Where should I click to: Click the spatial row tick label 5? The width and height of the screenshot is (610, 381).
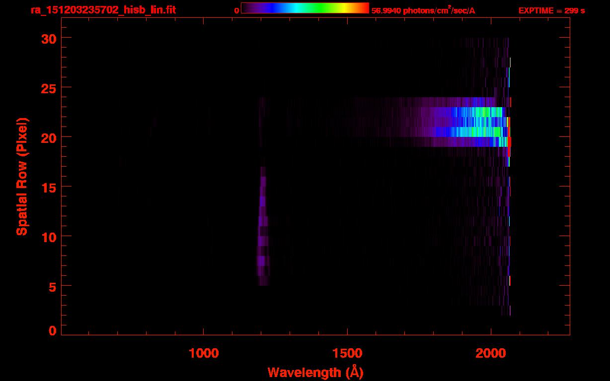(x=53, y=286)
